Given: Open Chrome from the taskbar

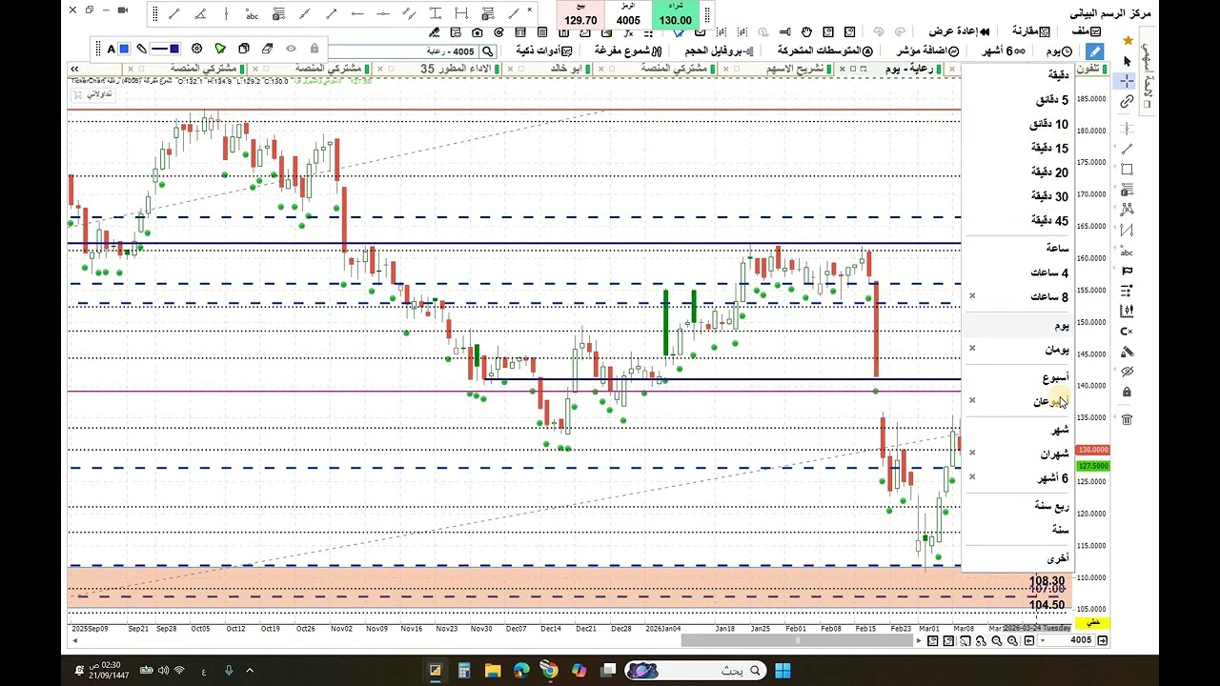Looking at the screenshot, I should click(550, 671).
